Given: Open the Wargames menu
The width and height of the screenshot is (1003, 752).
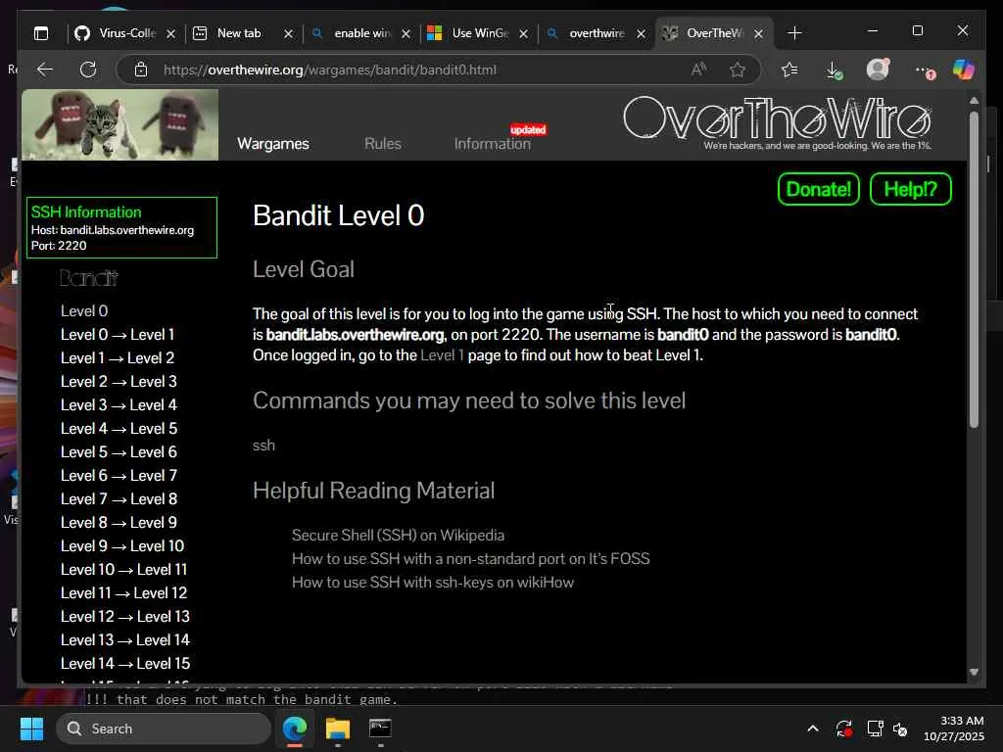Looking at the screenshot, I should 273,144.
